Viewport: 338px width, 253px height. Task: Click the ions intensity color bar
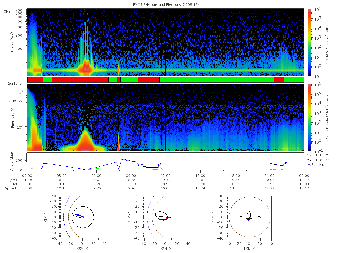coord(309,42)
